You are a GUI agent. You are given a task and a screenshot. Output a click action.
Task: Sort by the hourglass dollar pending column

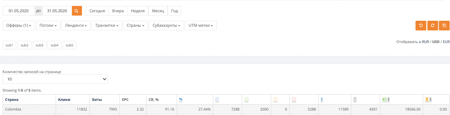[429, 100]
